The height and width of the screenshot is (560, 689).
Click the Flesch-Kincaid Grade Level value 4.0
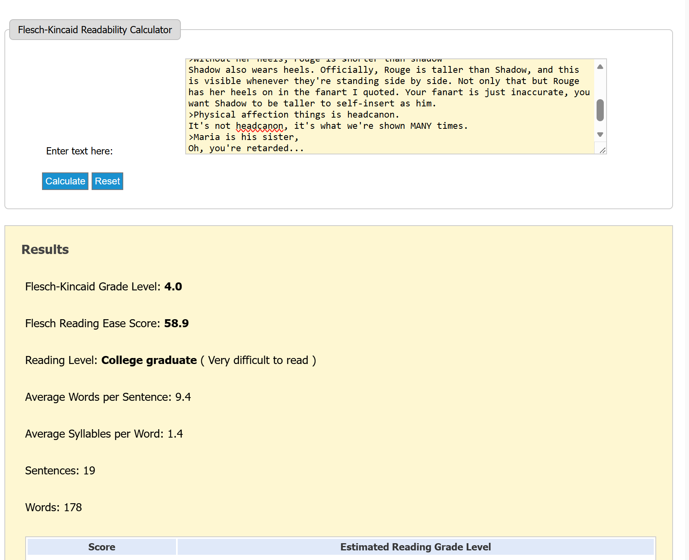pos(173,286)
